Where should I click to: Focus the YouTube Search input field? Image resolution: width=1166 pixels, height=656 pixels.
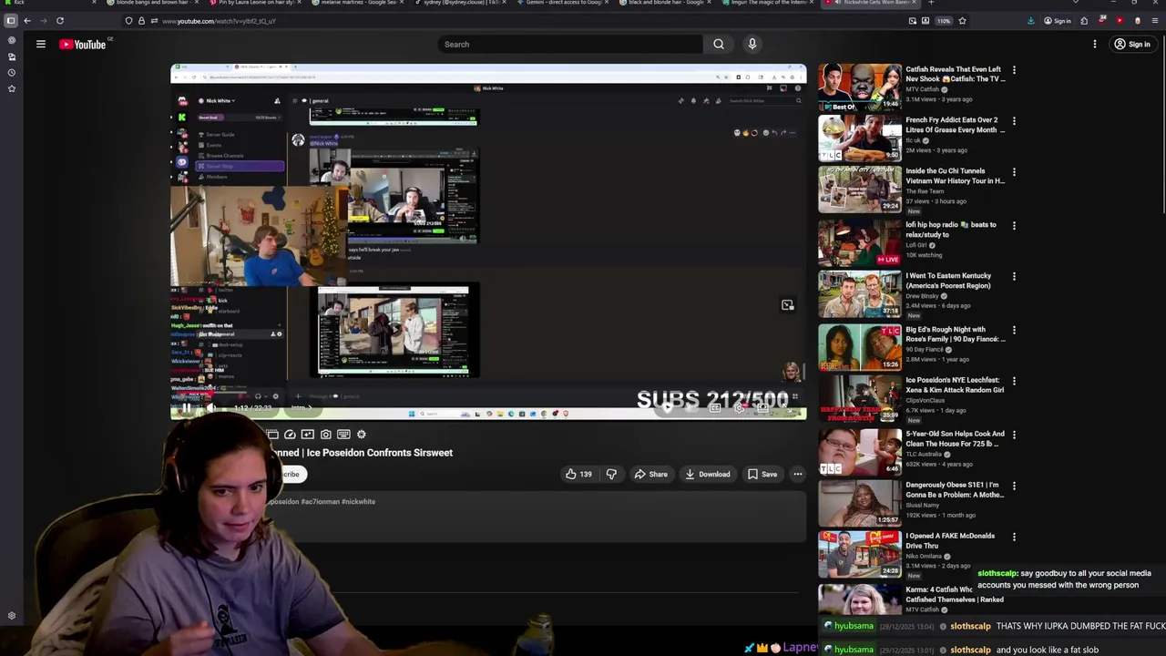[570, 44]
